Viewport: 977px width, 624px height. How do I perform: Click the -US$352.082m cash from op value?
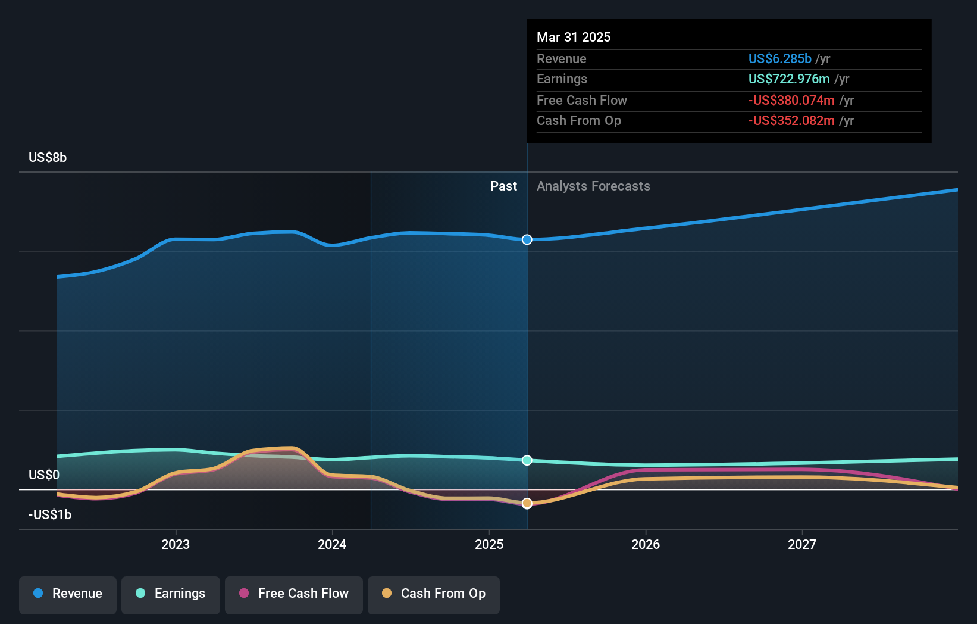[x=791, y=120]
